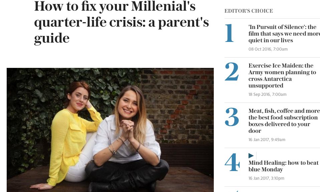Click the 18 Sep 2016 timestamp
This screenshot has width=320, height=192.
[267, 95]
